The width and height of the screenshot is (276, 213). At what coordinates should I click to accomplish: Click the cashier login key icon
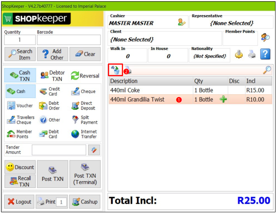pyautogui.click(x=182, y=22)
